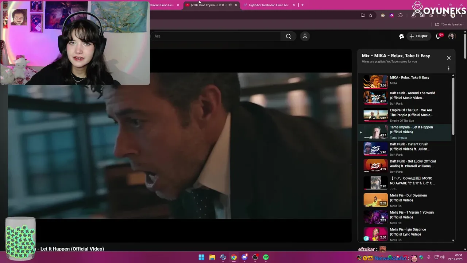Select the MONO NO AWARE cover video
The image size is (467, 263).
[405, 183]
